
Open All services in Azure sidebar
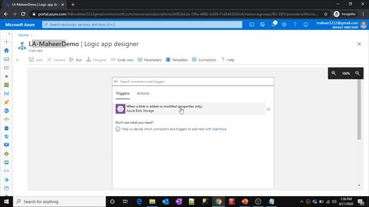[x=6, y=68]
